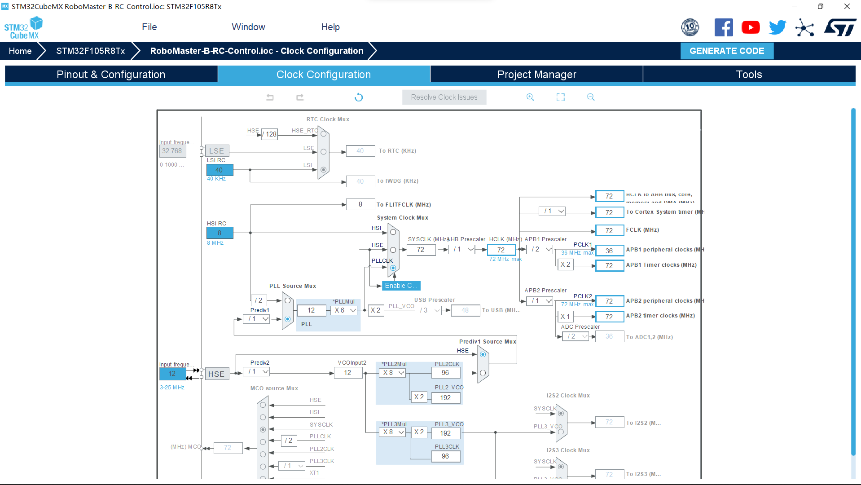Image resolution: width=861 pixels, height=485 pixels.
Task: Open the ADC Prescaler /2 dropdown
Action: (x=576, y=336)
